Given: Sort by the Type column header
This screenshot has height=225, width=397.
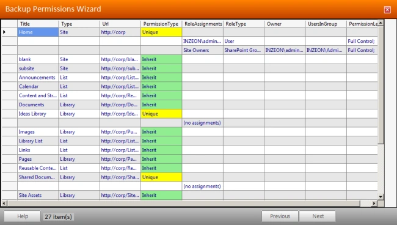Looking at the screenshot, I should (79, 24).
